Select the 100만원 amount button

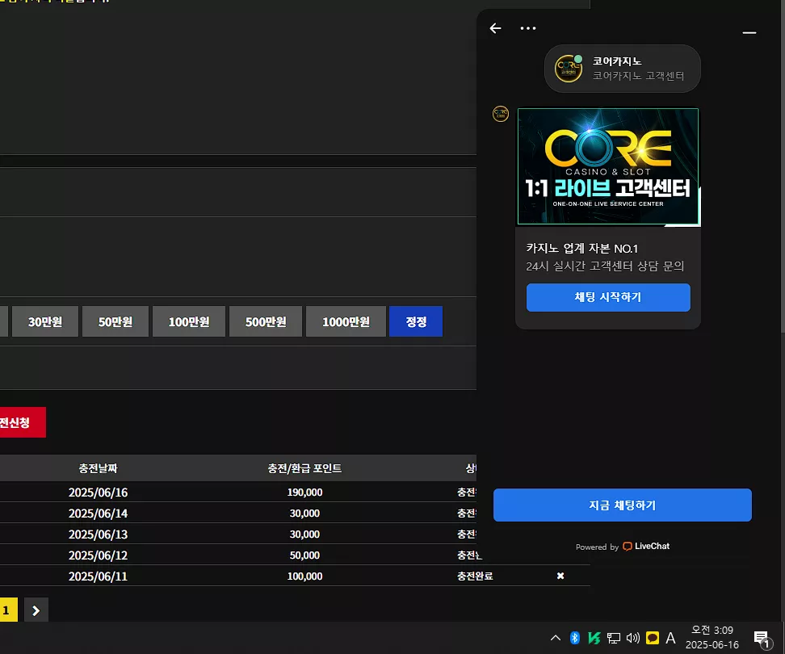click(x=189, y=321)
